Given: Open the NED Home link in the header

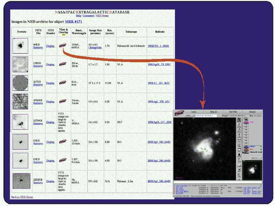Looking at the screenshot, I should (x=102, y=16).
